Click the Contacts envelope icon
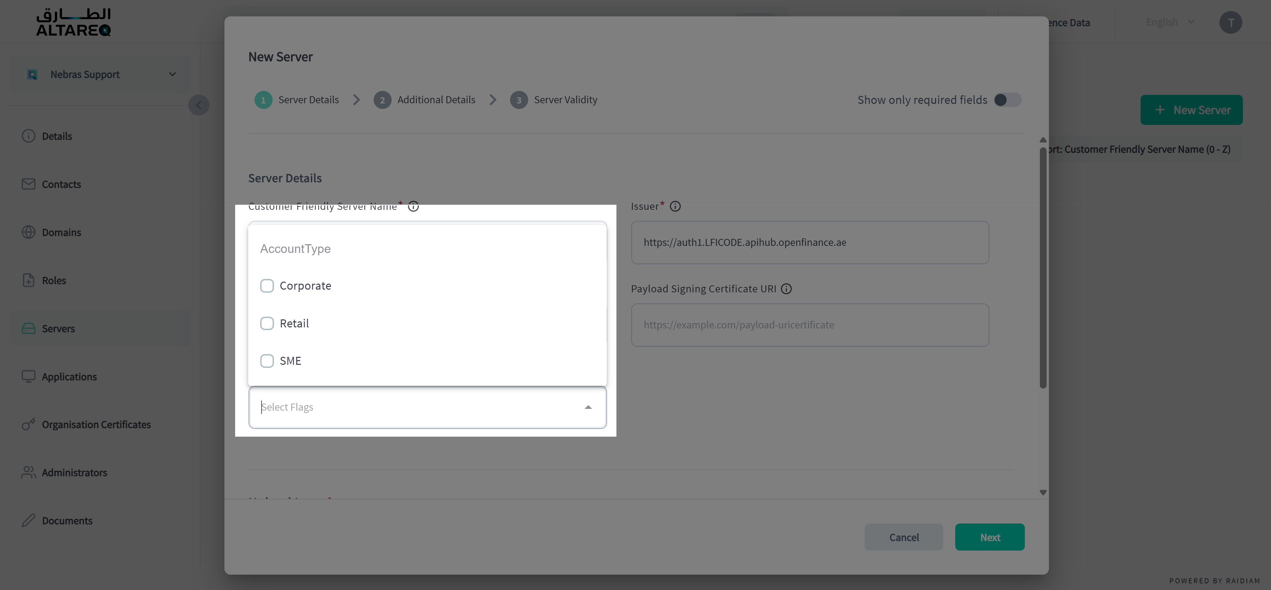Image resolution: width=1271 pixels, height=590 pixels. click(x=29, y=184)
